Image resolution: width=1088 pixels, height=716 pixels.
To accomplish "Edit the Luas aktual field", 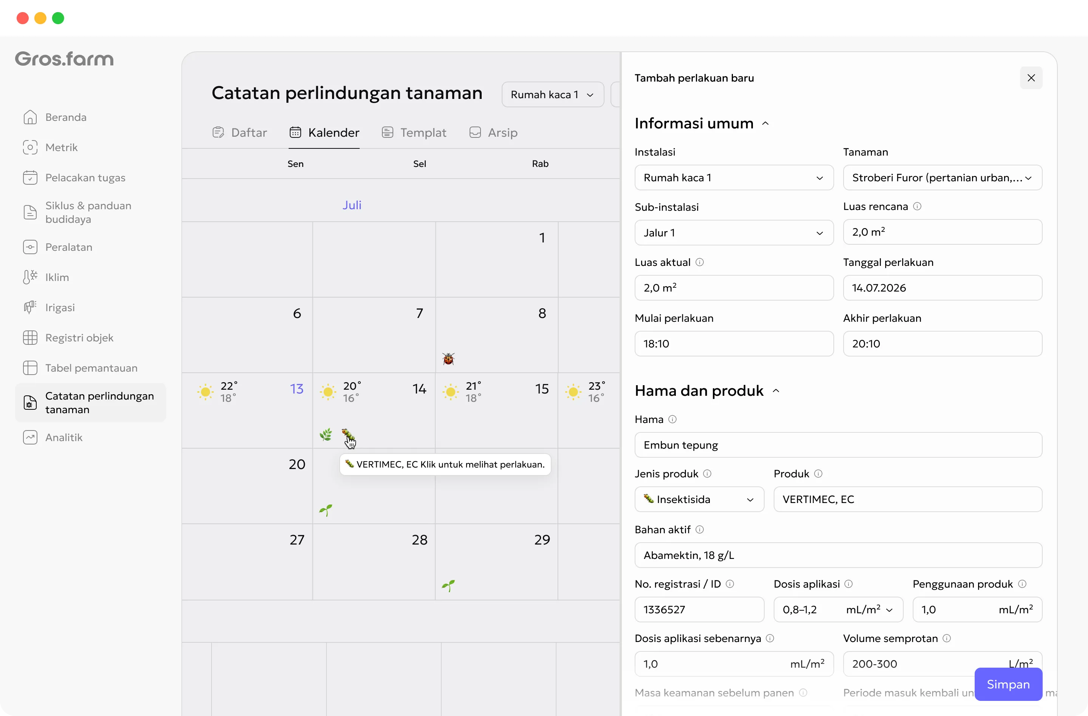I will tap(734, 287).
